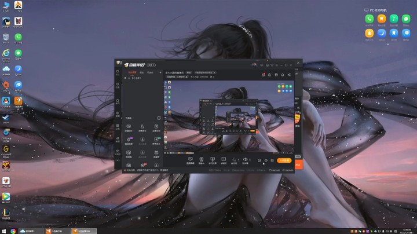Open the taskbar clock

coord(407,231)
